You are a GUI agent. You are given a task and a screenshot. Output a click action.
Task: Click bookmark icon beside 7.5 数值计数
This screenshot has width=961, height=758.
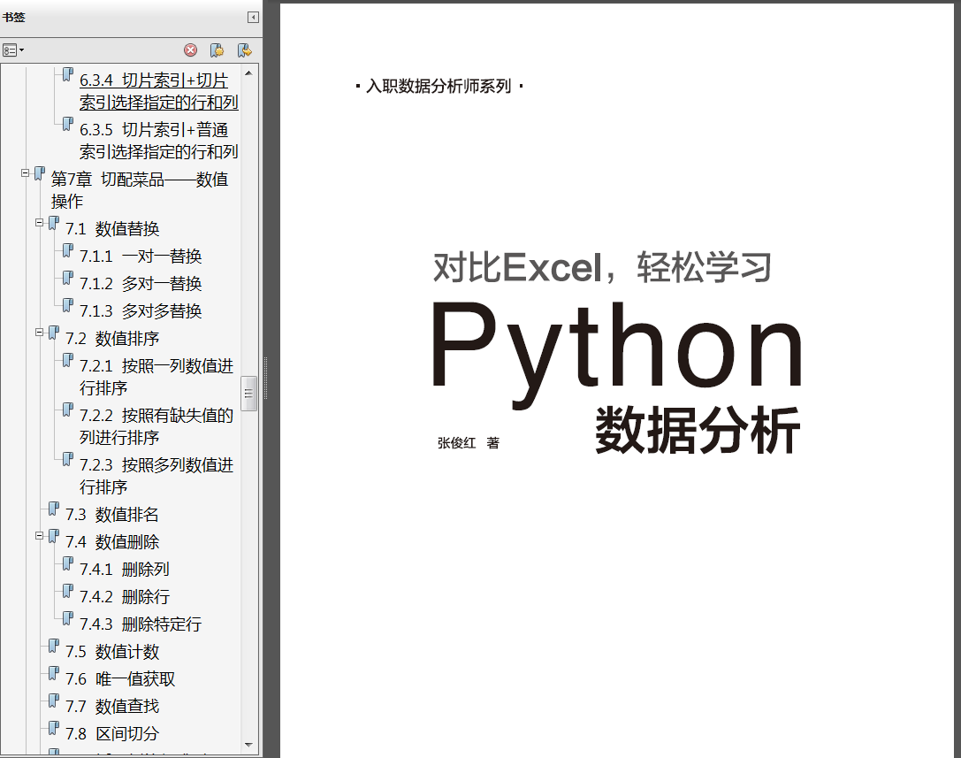(54, 646)
